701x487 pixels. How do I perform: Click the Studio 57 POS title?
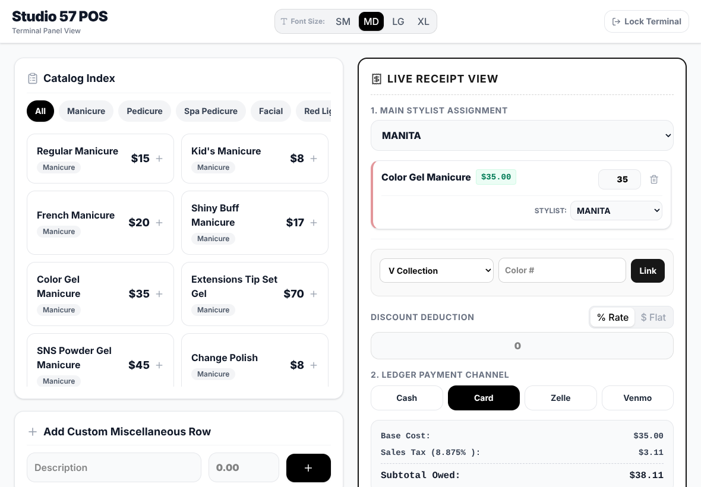[59, 17]
